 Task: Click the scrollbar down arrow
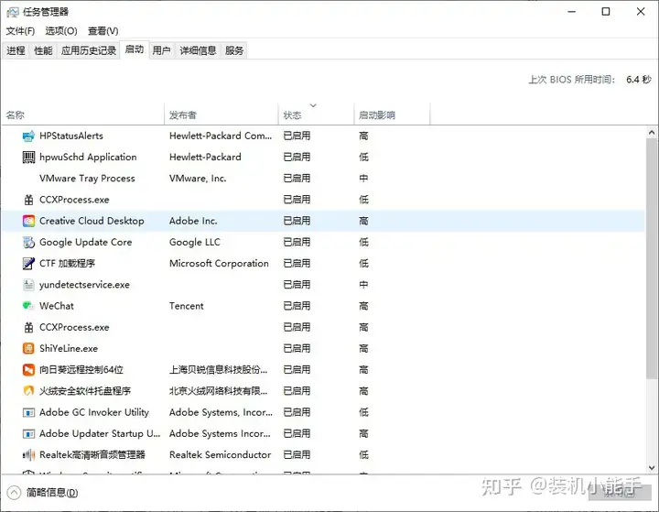652,467
